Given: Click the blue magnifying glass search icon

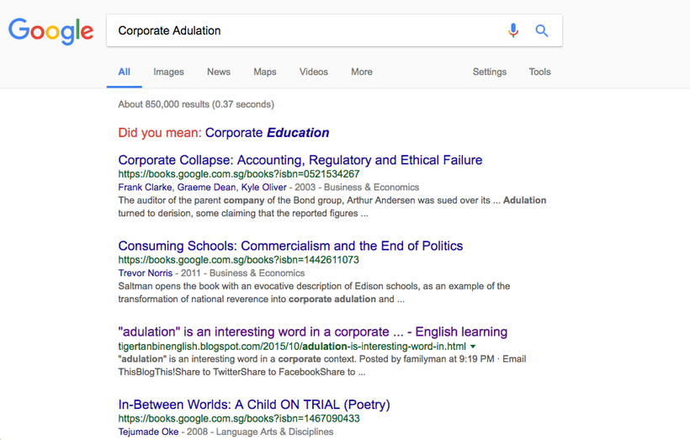Looking at the screenshot, I should pyautogui.click(x=542, y=30).
